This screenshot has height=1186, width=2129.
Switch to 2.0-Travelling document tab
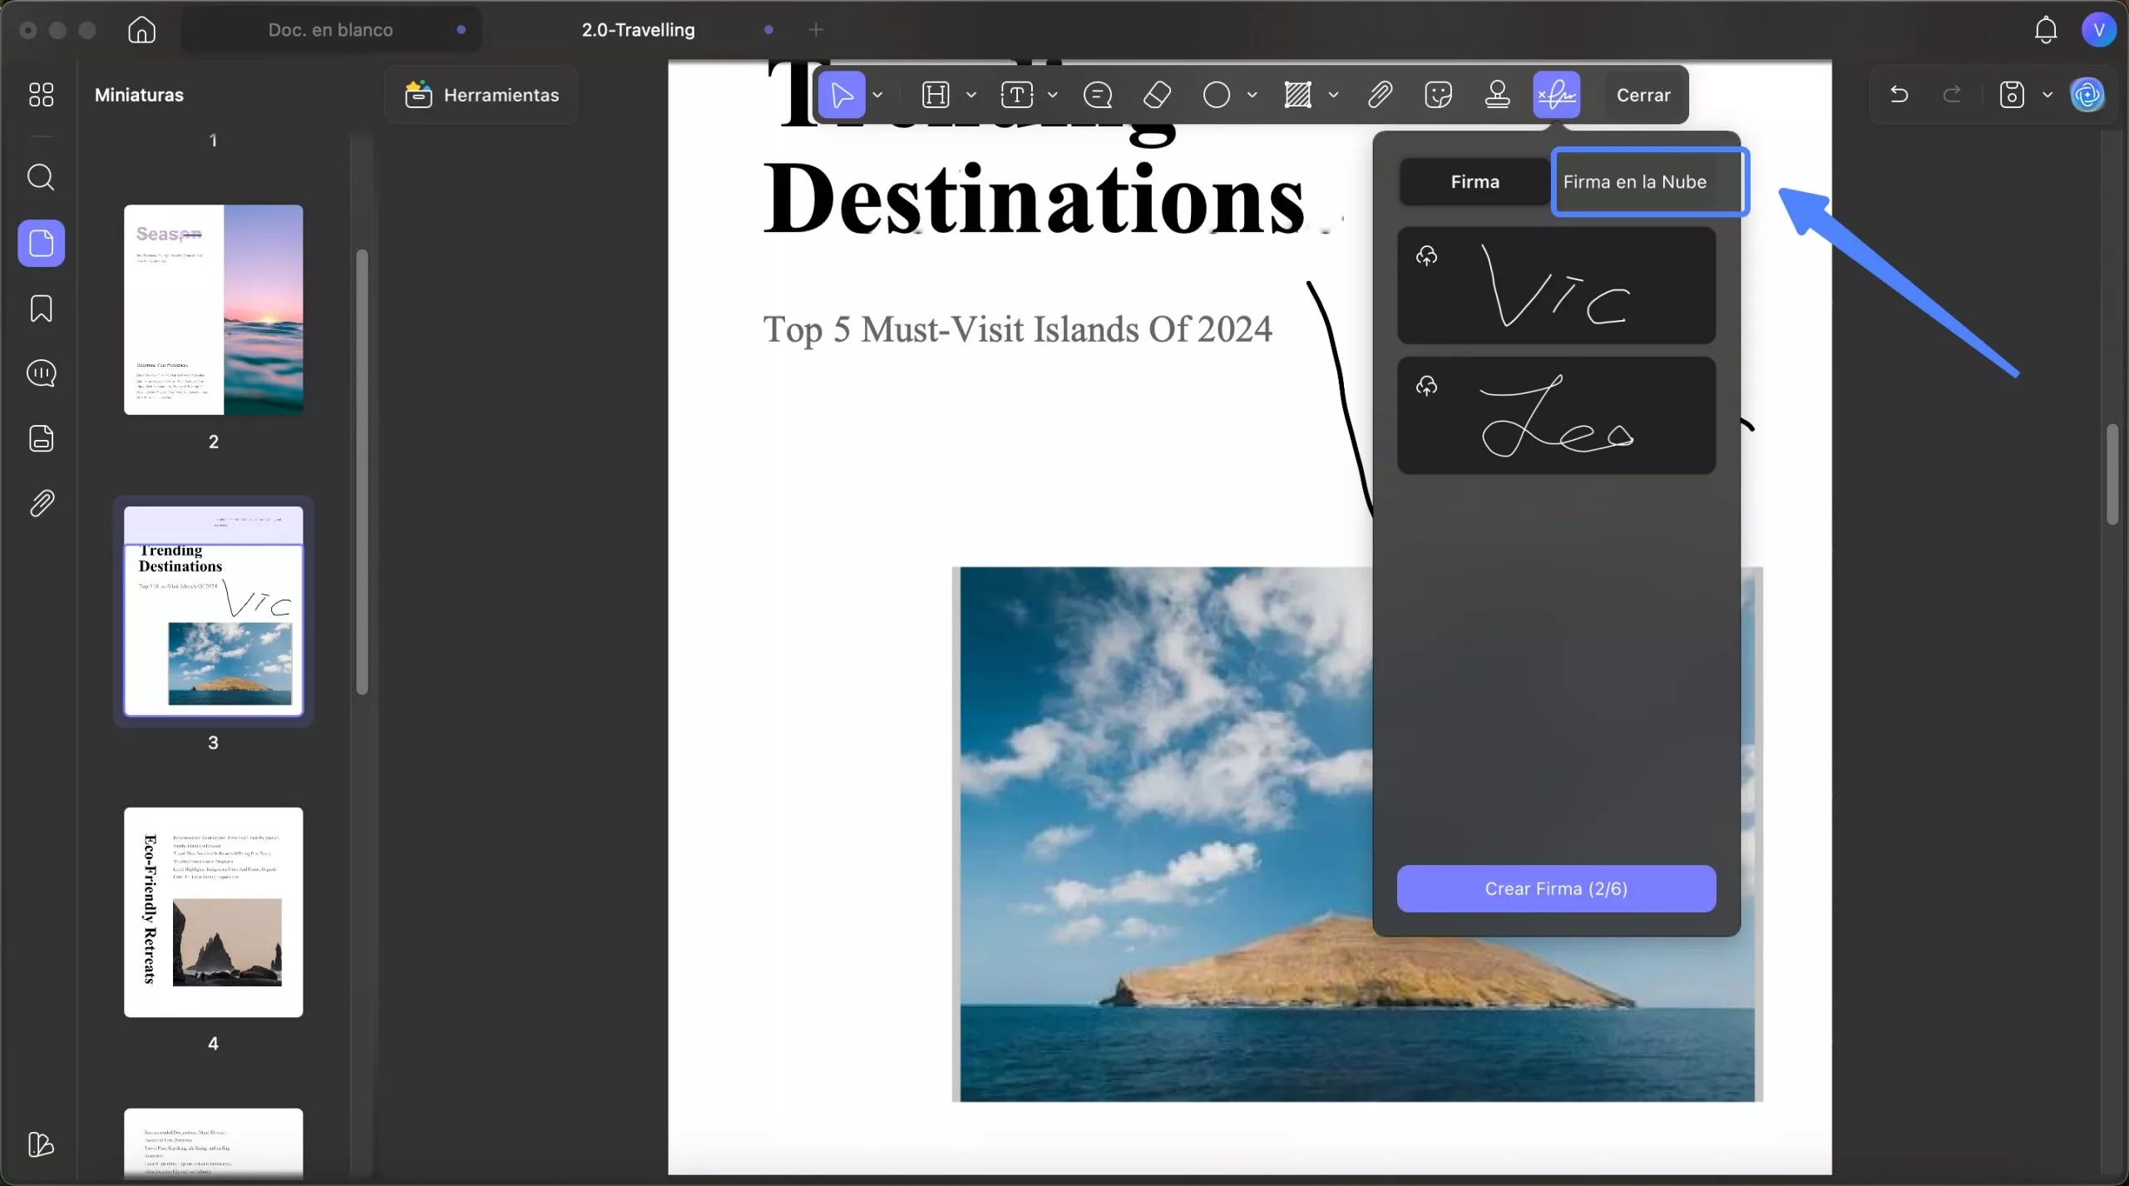point(638,30)
